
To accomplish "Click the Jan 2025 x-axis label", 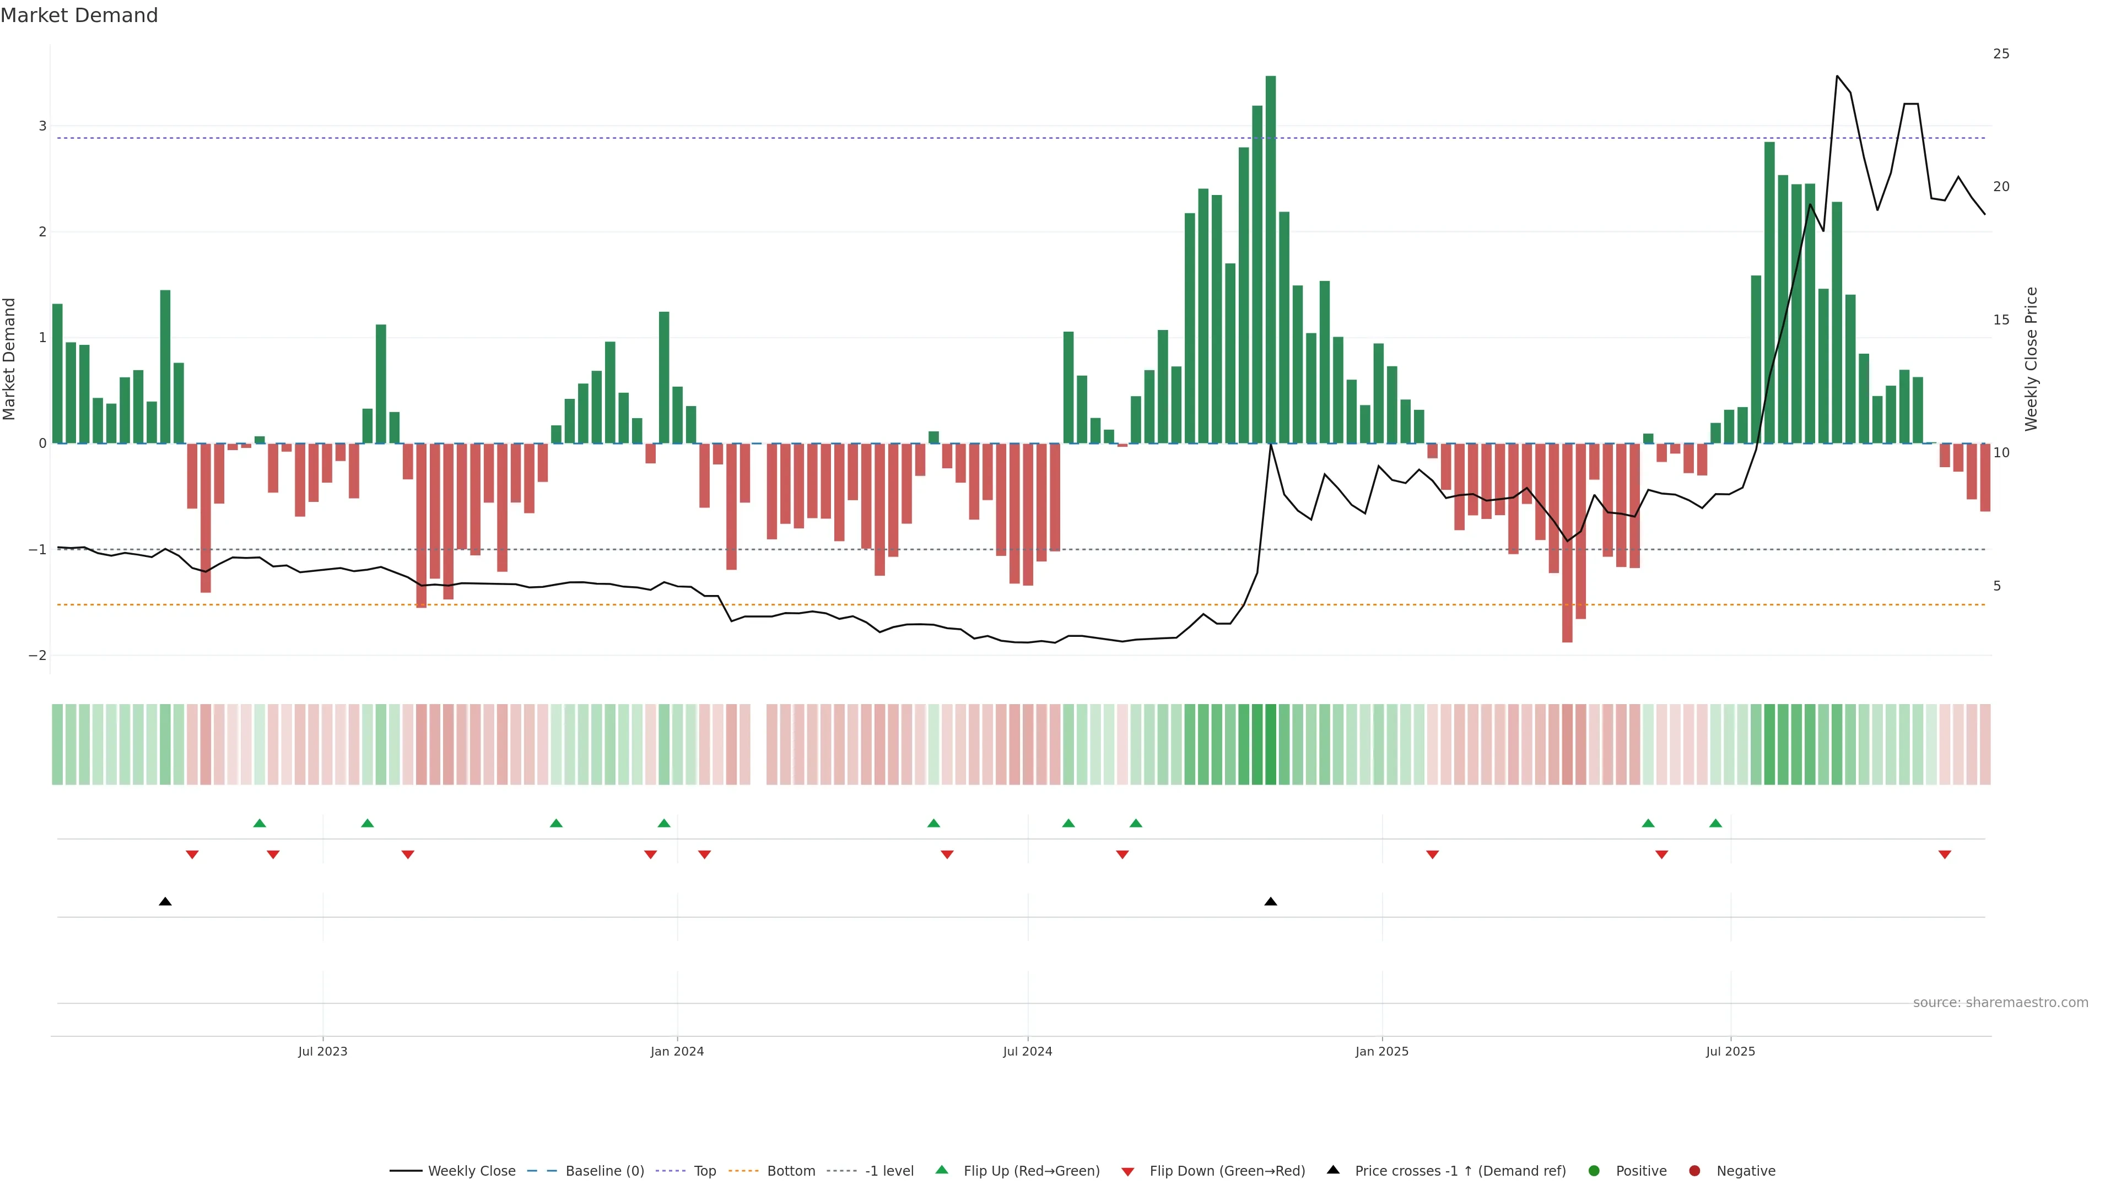I will pyautogui.click(x=1381, y=1051).
